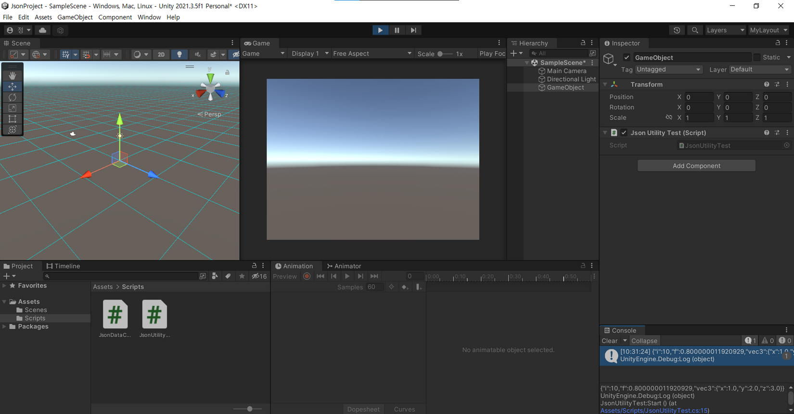Click the global search magnifier icon
Screen dimensions: 794x414
(x=695, y=30)
